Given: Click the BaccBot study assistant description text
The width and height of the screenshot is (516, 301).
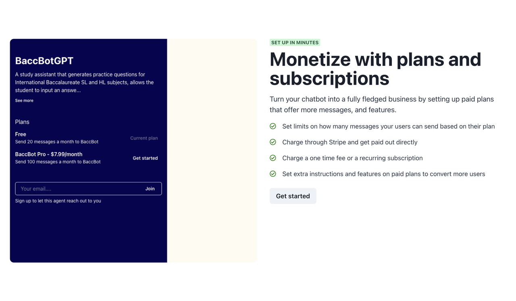Looking at the screenshot, I should click(84, 82).
